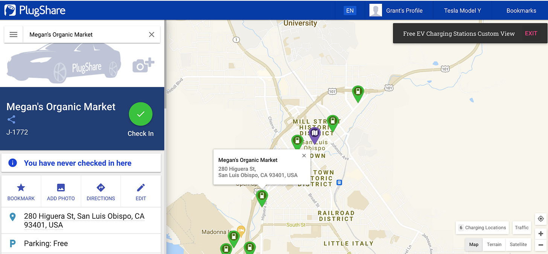Click the green charger pin near Madonna Inn
548x254 pixels.
pos(234,238)
